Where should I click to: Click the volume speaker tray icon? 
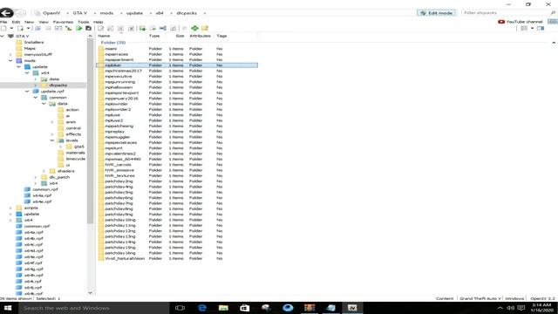[x=510, y=308]
